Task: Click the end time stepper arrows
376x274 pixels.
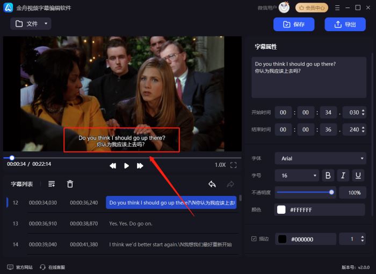Action: (363, 130)
